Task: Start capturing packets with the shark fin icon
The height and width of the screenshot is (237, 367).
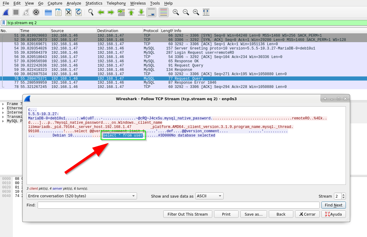Action: 6,12
